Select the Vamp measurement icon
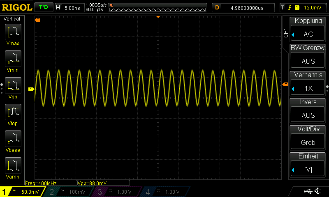This screenshot has height=197, width=329. (13, 165)
